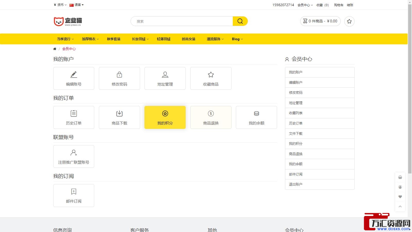Expand the 语言 language dropdown
Viewport: 412px width, 232px height.
[x=76, y=5]
